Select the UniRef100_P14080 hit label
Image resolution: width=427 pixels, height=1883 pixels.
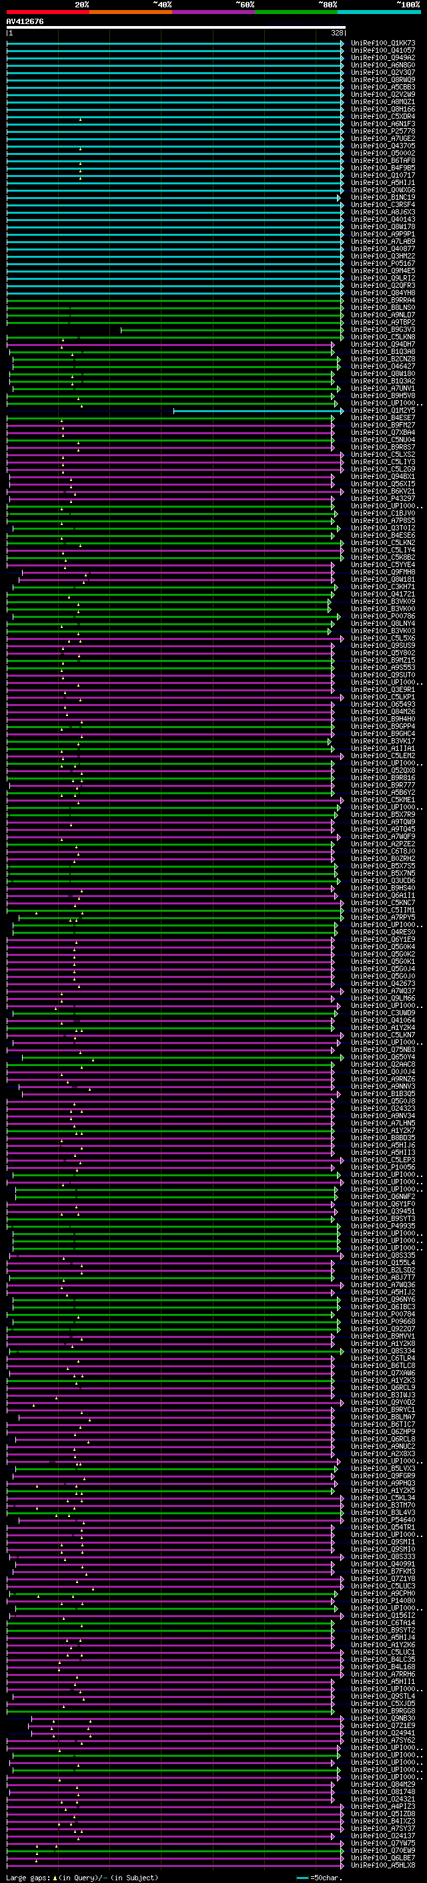point(383,1601)
